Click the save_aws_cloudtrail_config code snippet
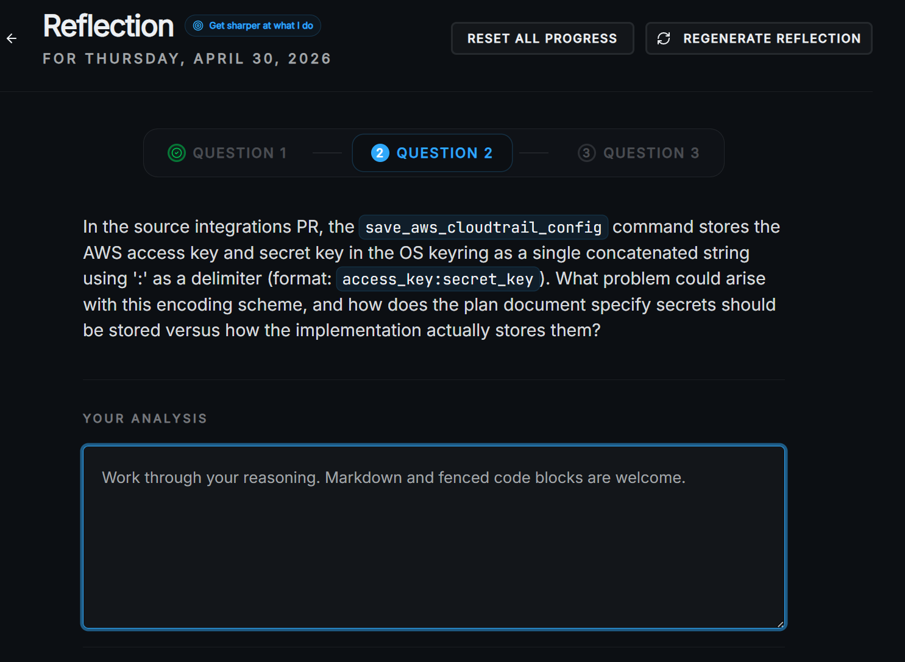This screenshot has width=905, height=662. click(483, 227)
